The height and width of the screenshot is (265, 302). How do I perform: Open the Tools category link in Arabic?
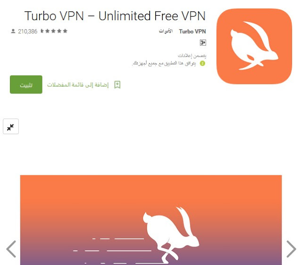166,31
